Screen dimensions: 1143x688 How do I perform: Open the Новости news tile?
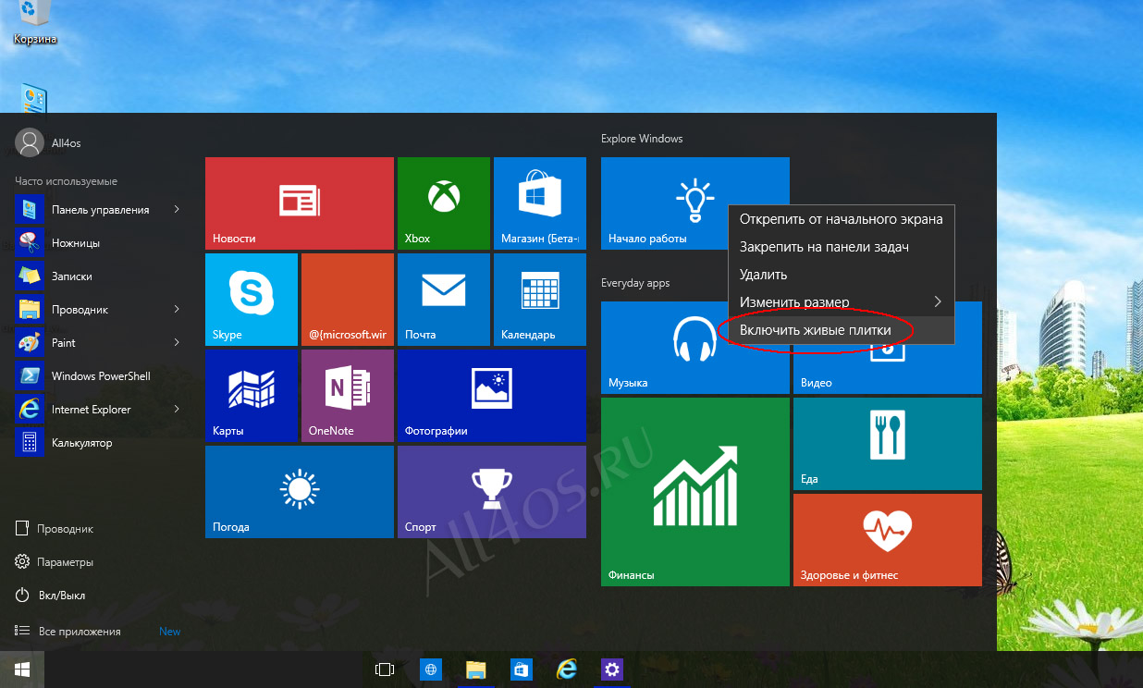(x=300, y=203)
